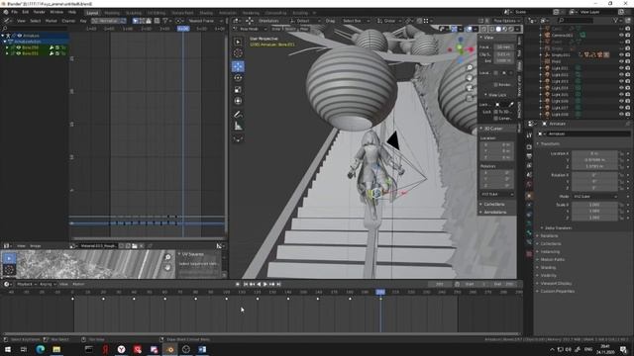Switch to solid viewport shading icon
The height and width of the screenshot is (356, 634).
point(498,29)
